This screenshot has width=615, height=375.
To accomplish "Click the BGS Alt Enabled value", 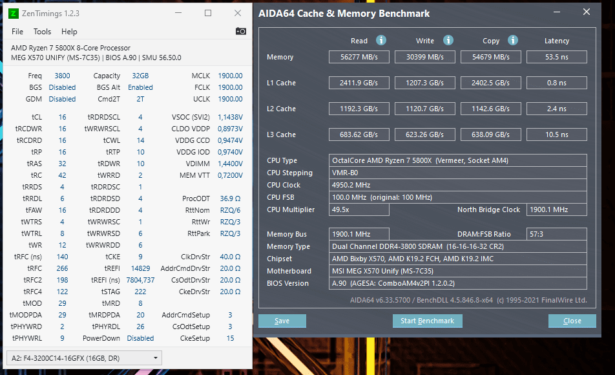I will pyautogui.click(x=140, y=87).
